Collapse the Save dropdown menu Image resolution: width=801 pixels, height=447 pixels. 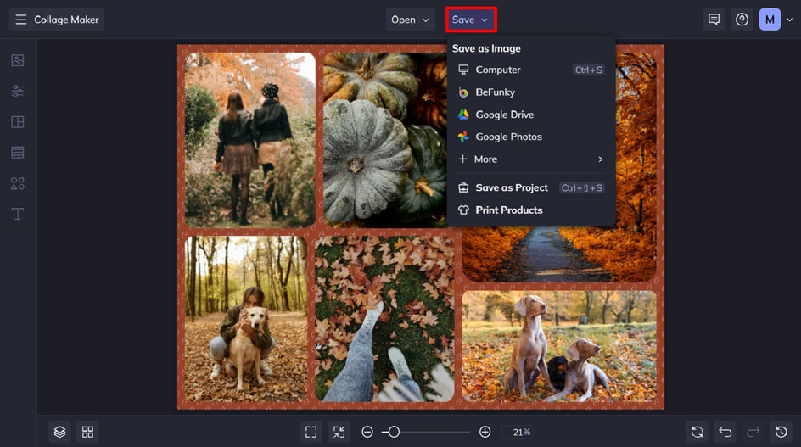(470, 20)
